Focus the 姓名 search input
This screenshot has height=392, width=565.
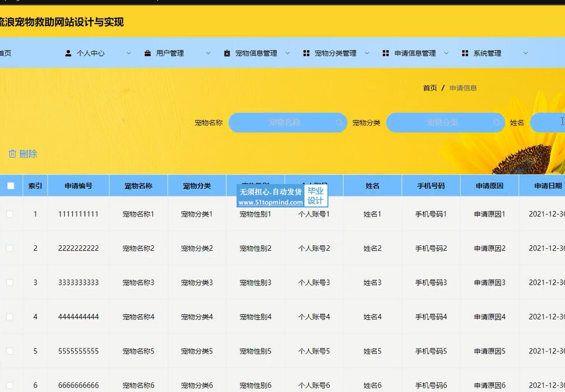(x=548, y=123)
